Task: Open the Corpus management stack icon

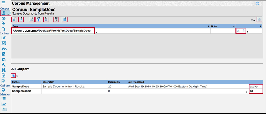Action: (x=4, y=13)
